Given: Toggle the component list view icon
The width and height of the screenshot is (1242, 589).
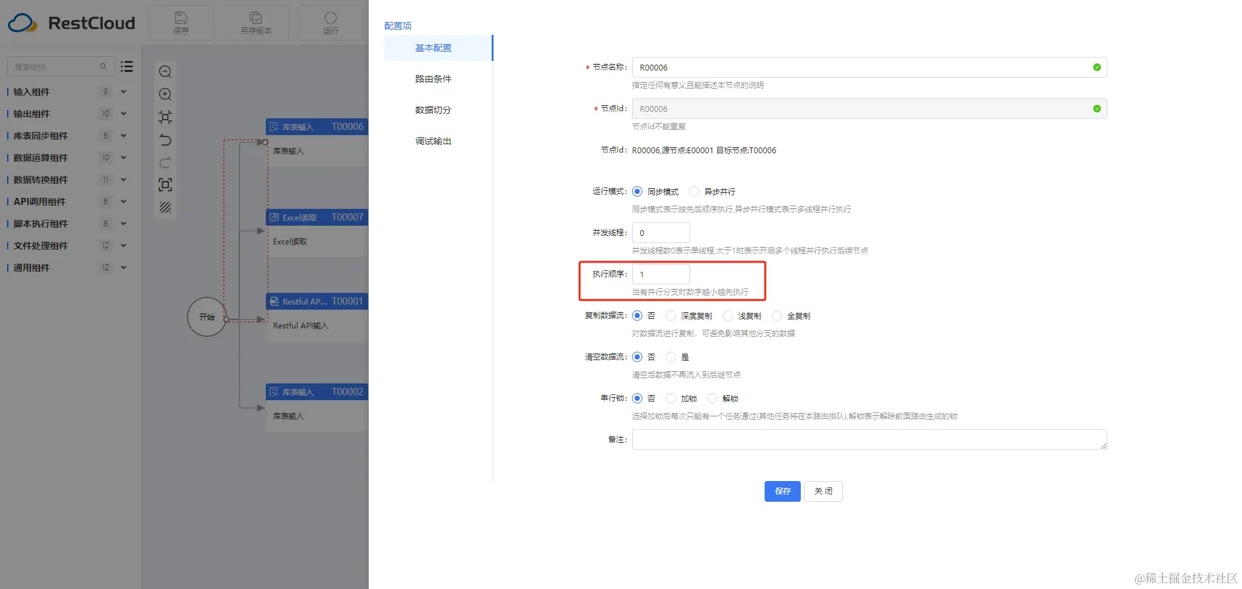Looking at the screenshot, I should (127, 67).
